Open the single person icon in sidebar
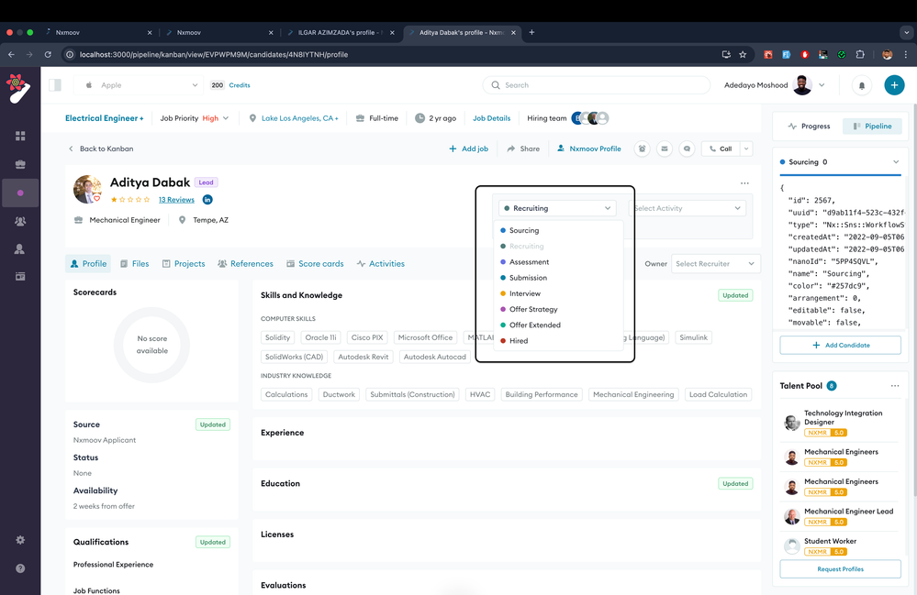Viewport: 917px width, 595px height. (x=20, y=248)
